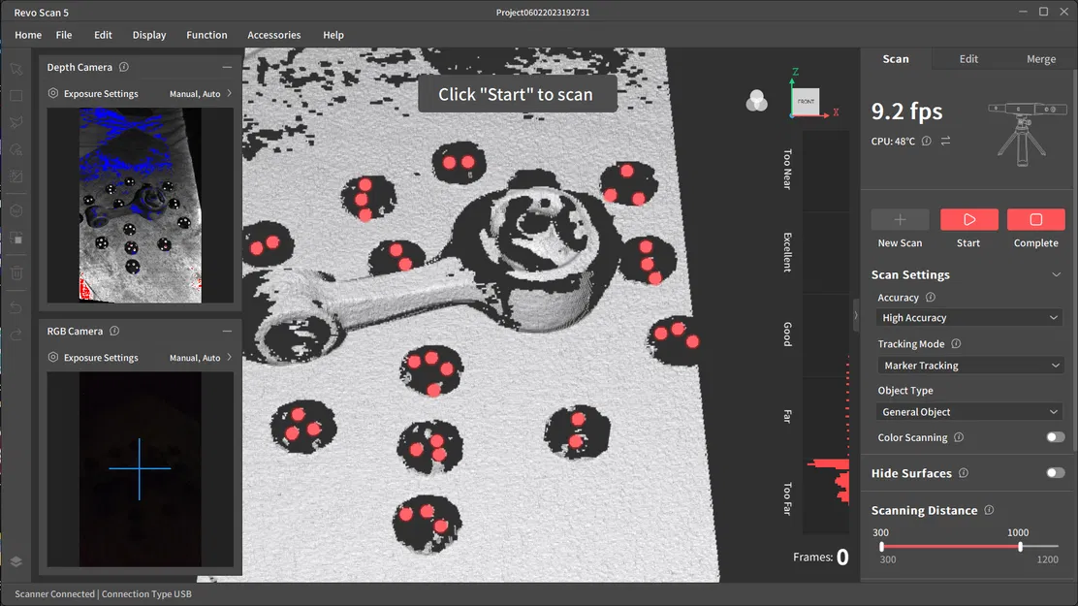Open the Tracking Mode dropdown
The image size is (1078, 606).
(969, 365)
